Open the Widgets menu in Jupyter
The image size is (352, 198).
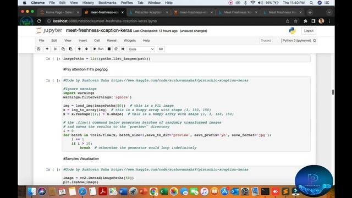[x=130, y=40]
